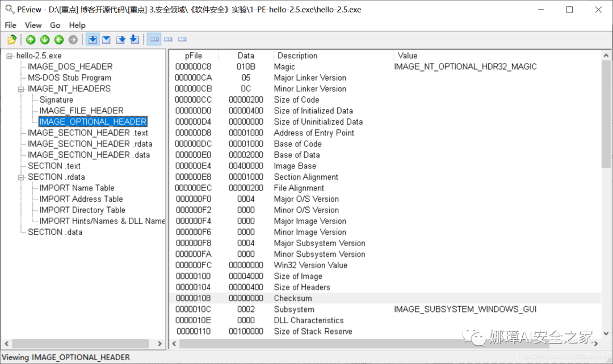Click the File Alignment row
This screenshot has height=364, width=613.
385,188
